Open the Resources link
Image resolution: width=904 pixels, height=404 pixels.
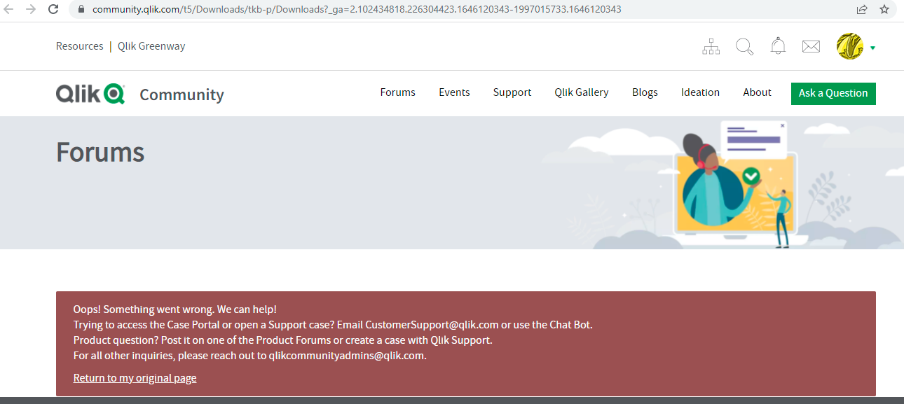click(x=80, y=46)
